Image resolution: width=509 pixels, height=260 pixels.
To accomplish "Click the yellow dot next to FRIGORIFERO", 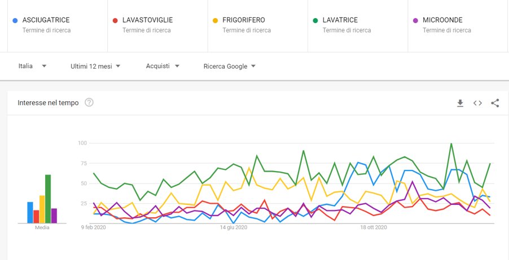I will click(215, 20).
